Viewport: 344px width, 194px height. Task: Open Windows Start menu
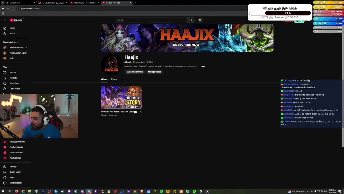coord(3,191)
